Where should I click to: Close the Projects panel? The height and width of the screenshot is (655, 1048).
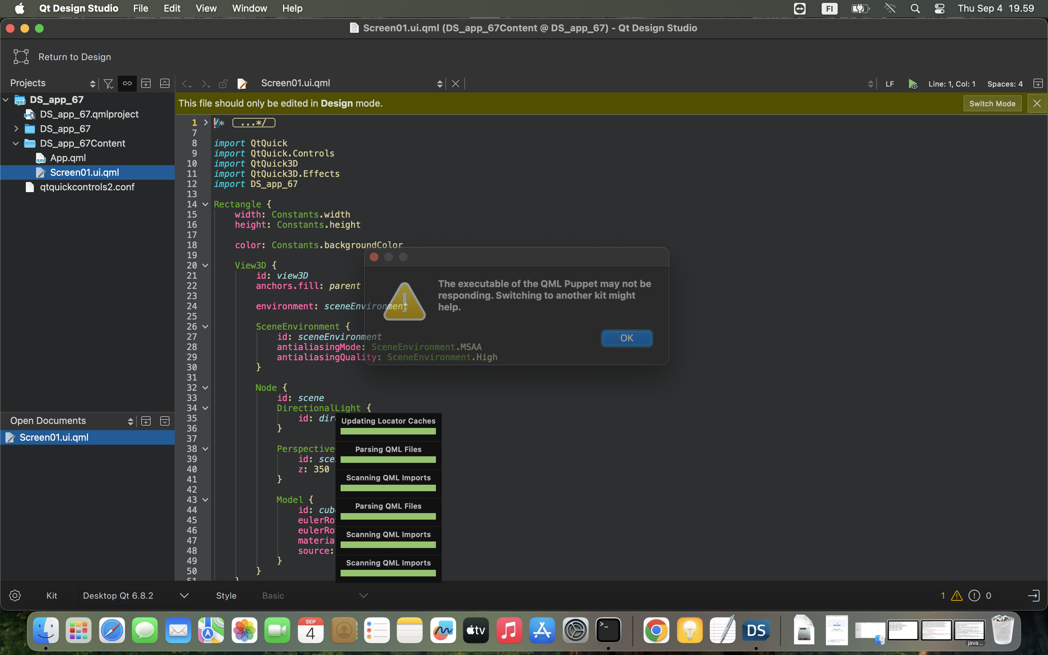[164, 84]
